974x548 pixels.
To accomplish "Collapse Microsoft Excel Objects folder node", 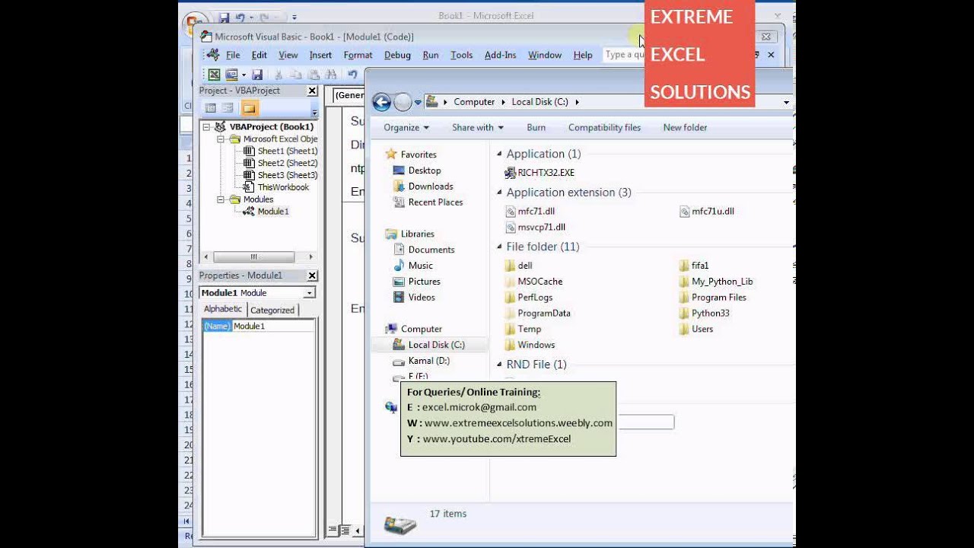I will coord(221,139).
